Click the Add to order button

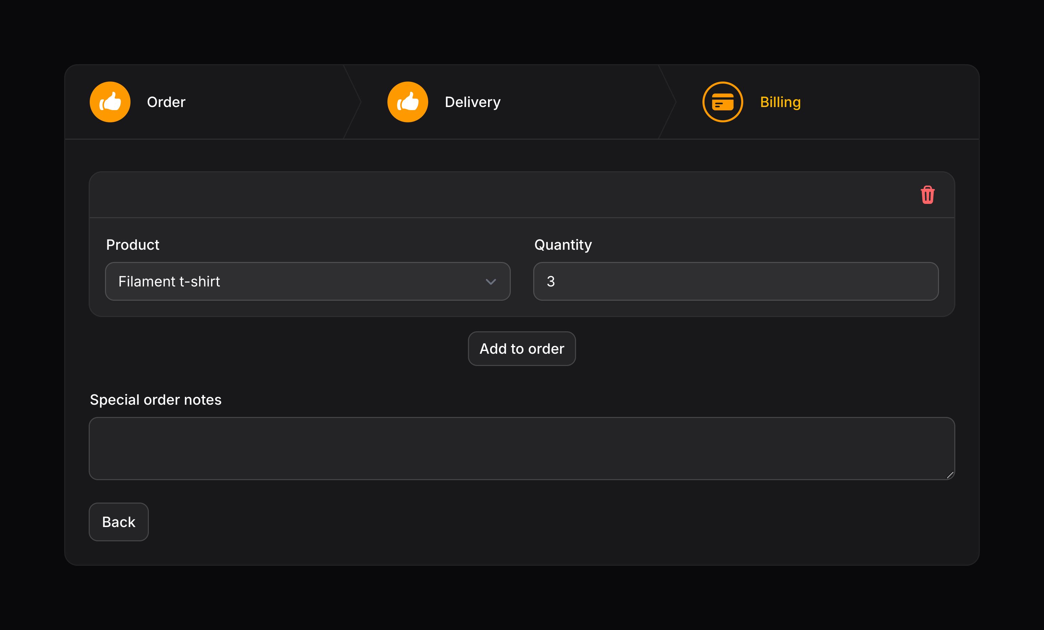point(522,348)
